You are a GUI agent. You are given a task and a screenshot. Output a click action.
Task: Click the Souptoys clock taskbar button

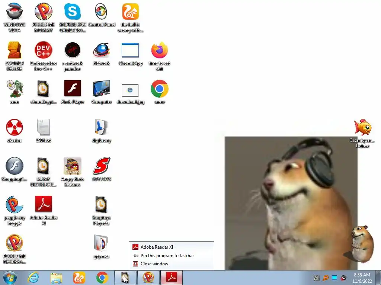tap(125, 278)
